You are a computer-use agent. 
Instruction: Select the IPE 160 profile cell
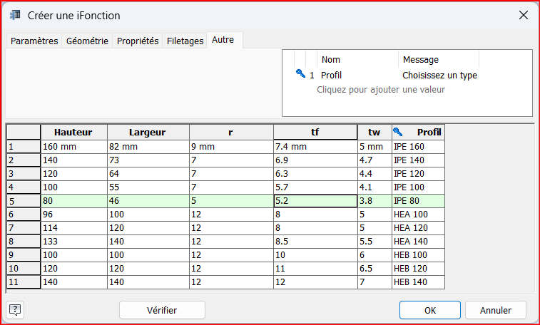click(x=417, y=147)
